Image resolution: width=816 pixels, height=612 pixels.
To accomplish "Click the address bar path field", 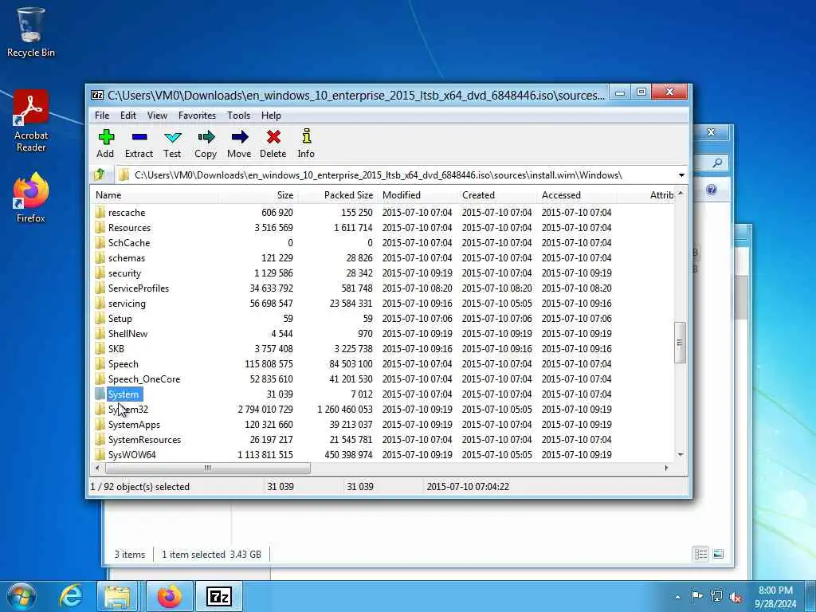I will [395, 175].
